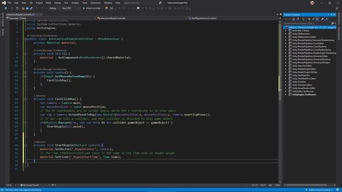Click the notifications bell icon
This screenshot has height=192, width=342.
[x=337, y=190]
